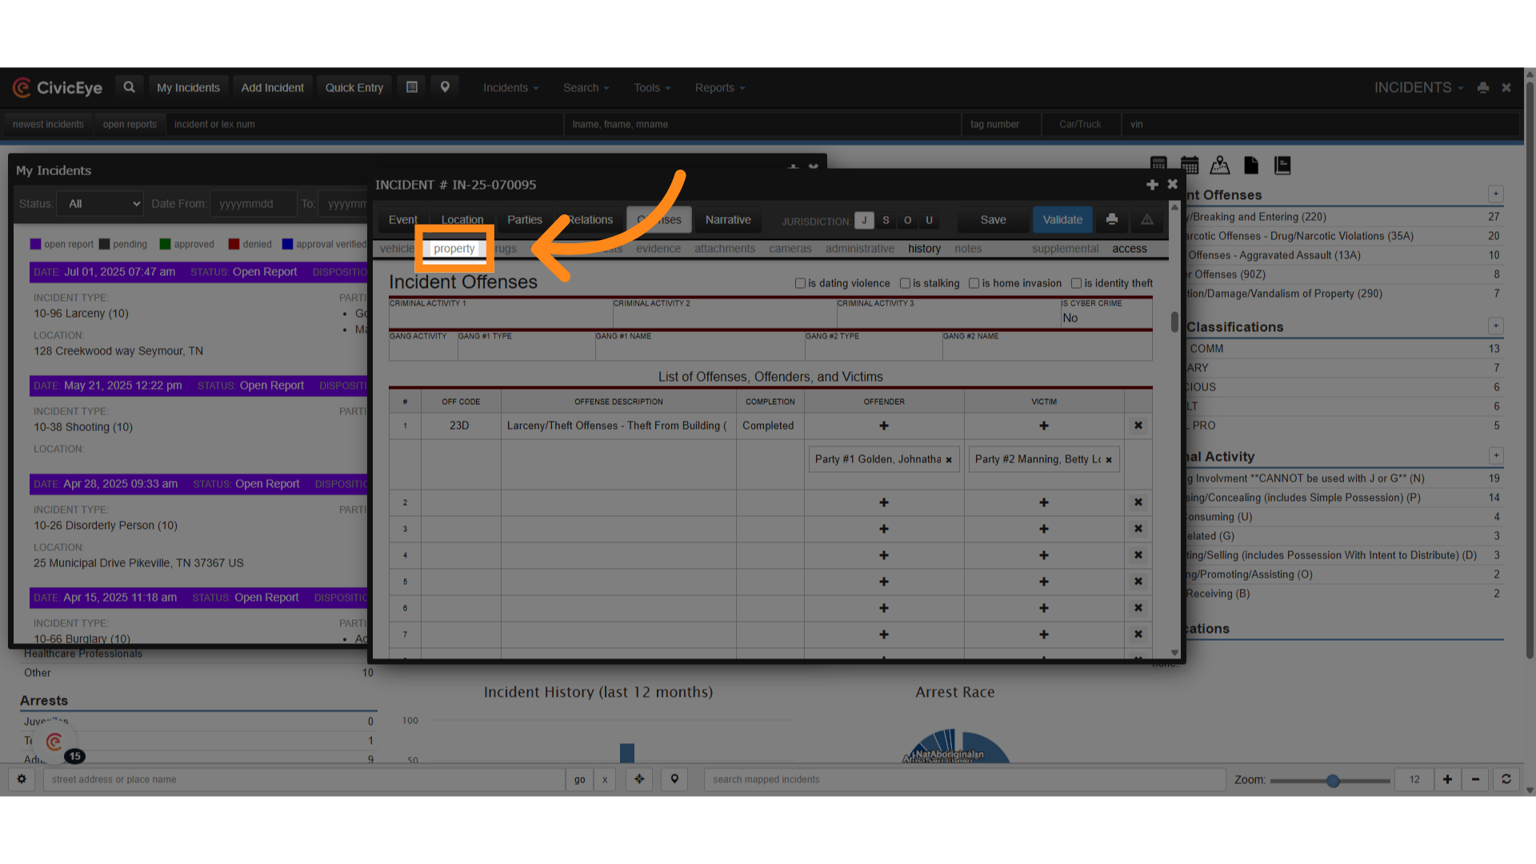Add a victim to offense row 1
This screenshot has height=864, width=1536.
point(1044,426)
